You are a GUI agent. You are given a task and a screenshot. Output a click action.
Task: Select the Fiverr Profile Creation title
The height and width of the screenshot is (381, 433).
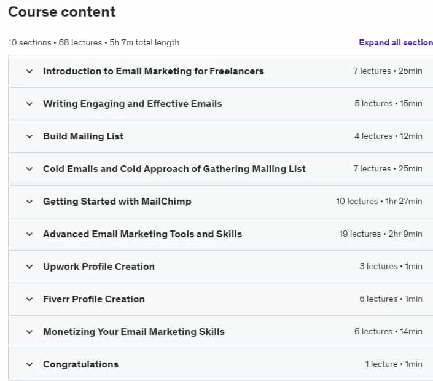pyautogui.click(x=94, y=299)
